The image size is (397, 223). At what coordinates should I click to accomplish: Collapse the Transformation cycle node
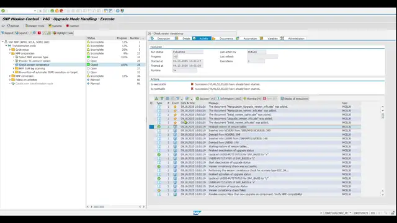coord(6,46)
